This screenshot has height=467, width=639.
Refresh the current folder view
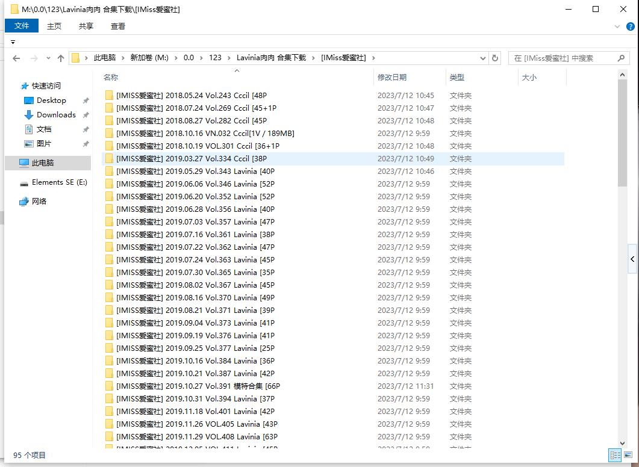point(495,58)
